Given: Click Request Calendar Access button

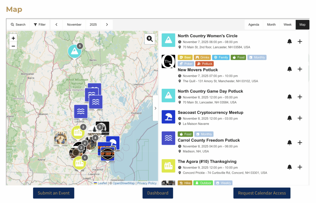Looking at the screenshot, I should pos(262,193).
